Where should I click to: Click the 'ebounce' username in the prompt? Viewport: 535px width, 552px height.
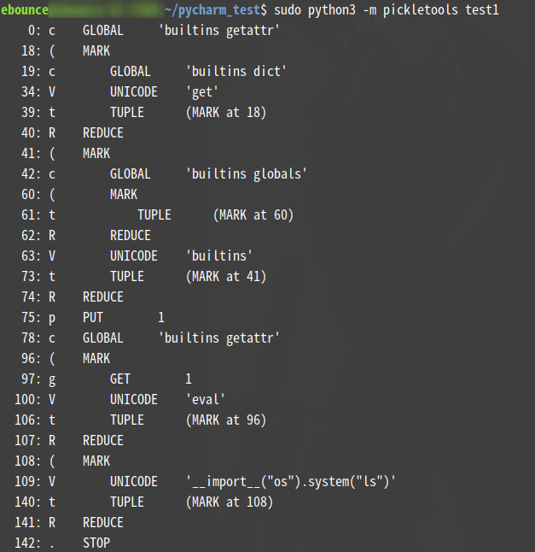tap(25, 9)
